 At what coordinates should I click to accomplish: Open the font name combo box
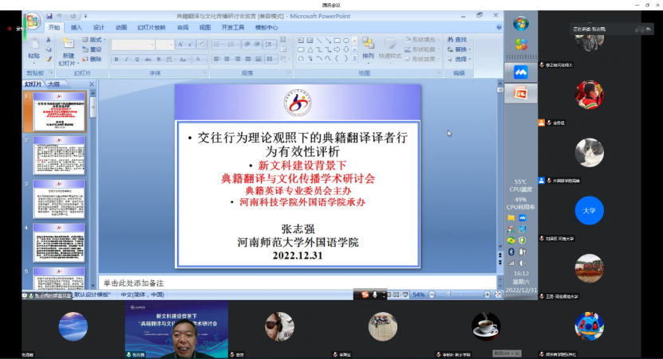(132, 45)
